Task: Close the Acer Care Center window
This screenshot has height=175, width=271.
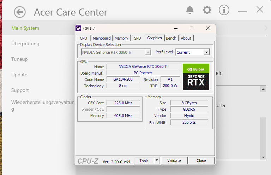Action: tap(260, 10)
